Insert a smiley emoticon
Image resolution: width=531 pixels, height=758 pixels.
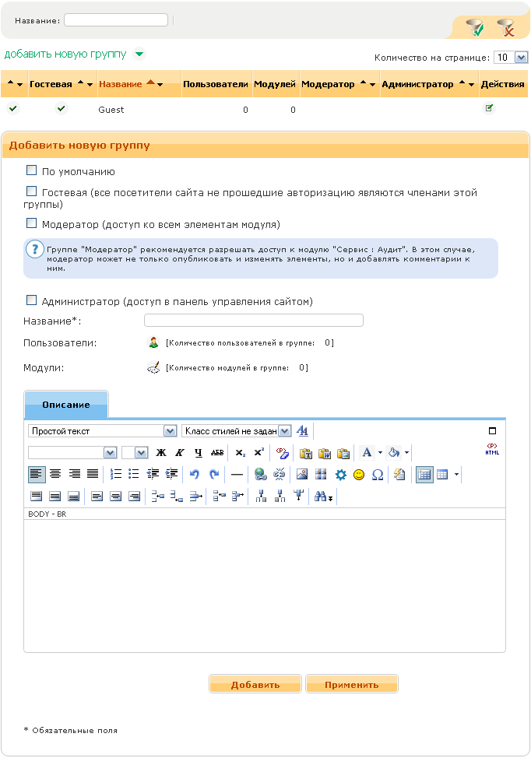click(359, 474)
